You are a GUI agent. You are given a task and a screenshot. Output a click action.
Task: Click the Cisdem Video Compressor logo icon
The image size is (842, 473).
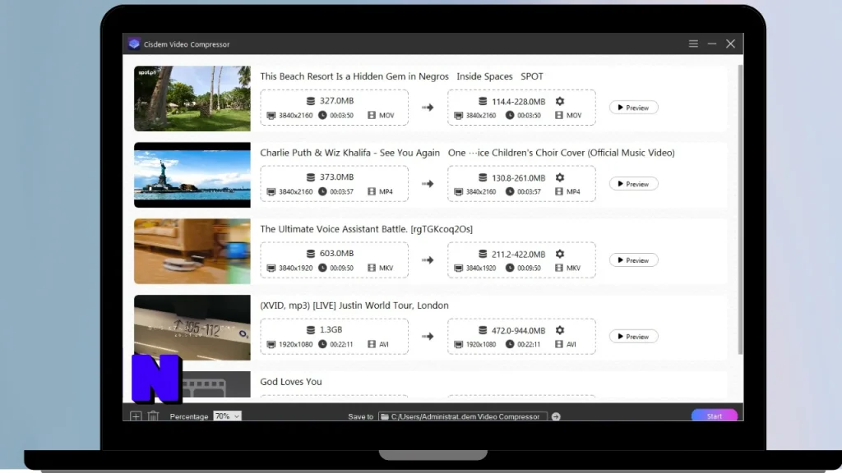[134, 44]
